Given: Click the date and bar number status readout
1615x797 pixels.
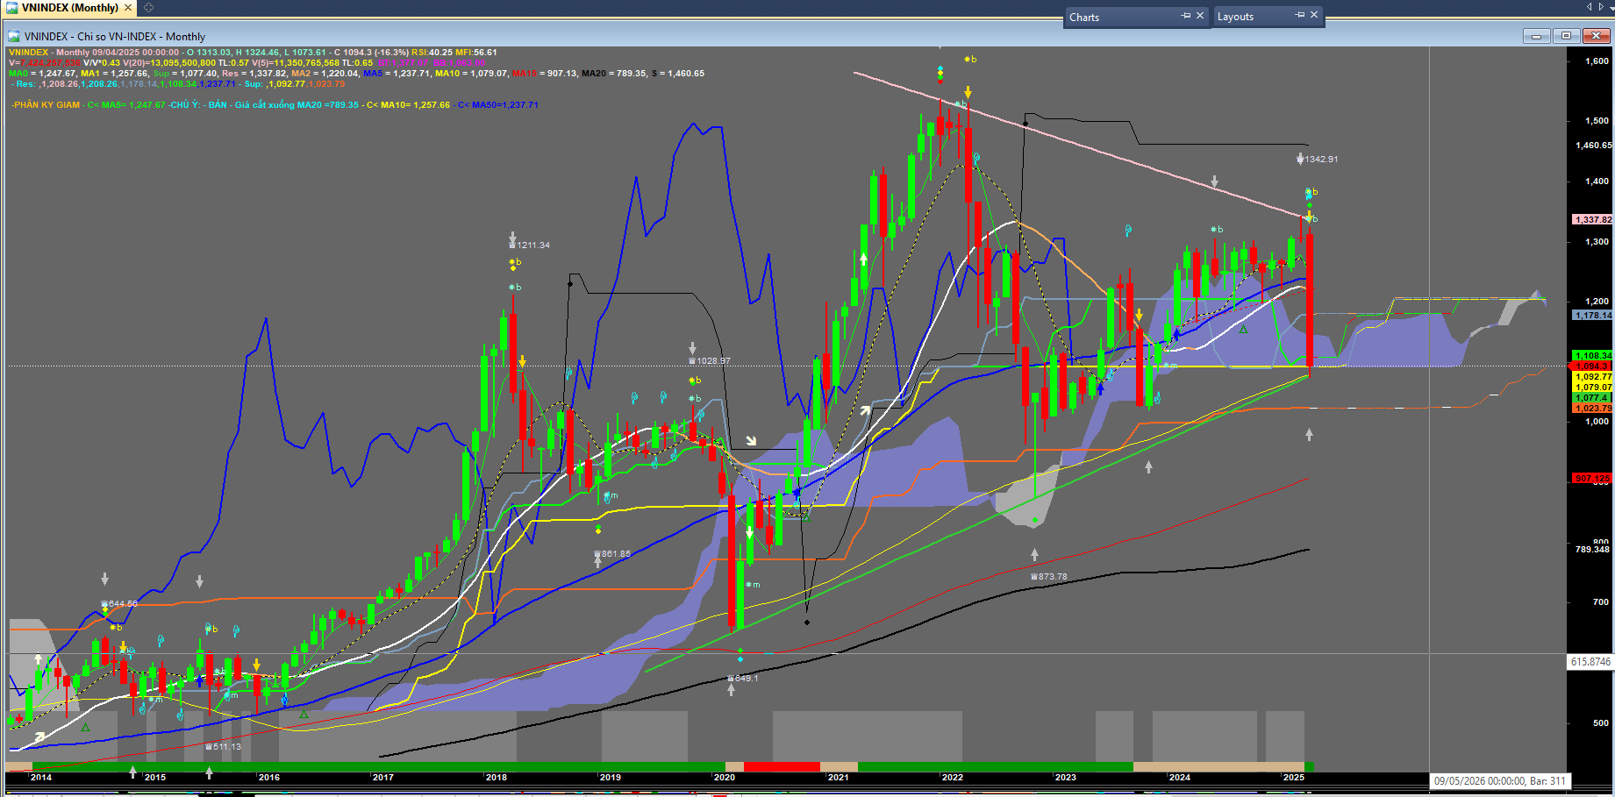Looking at the screenshot, I should [1499, 781].
